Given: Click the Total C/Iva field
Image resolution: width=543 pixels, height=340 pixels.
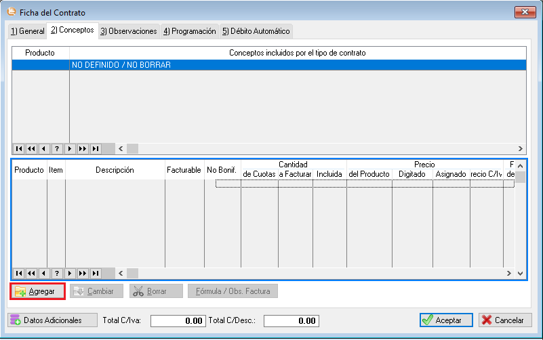Looking at the screenshot, I should [x=178, y=321].
